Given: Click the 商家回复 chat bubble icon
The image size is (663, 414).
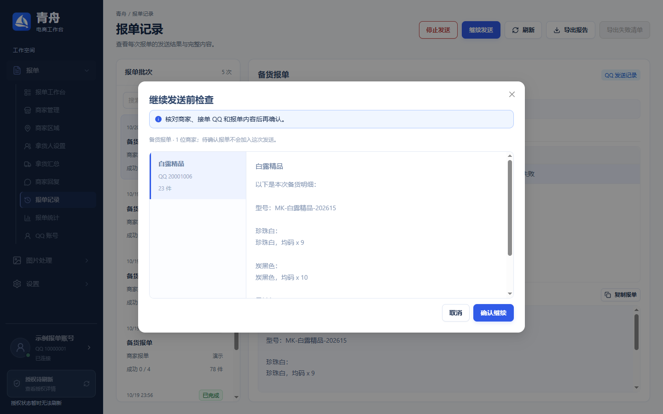Looking at the screenshot, I should coord(28,182).
